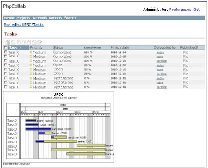Click the Add to project site icon
This screenshot has height=168, width=208.
tap(23, 43)
